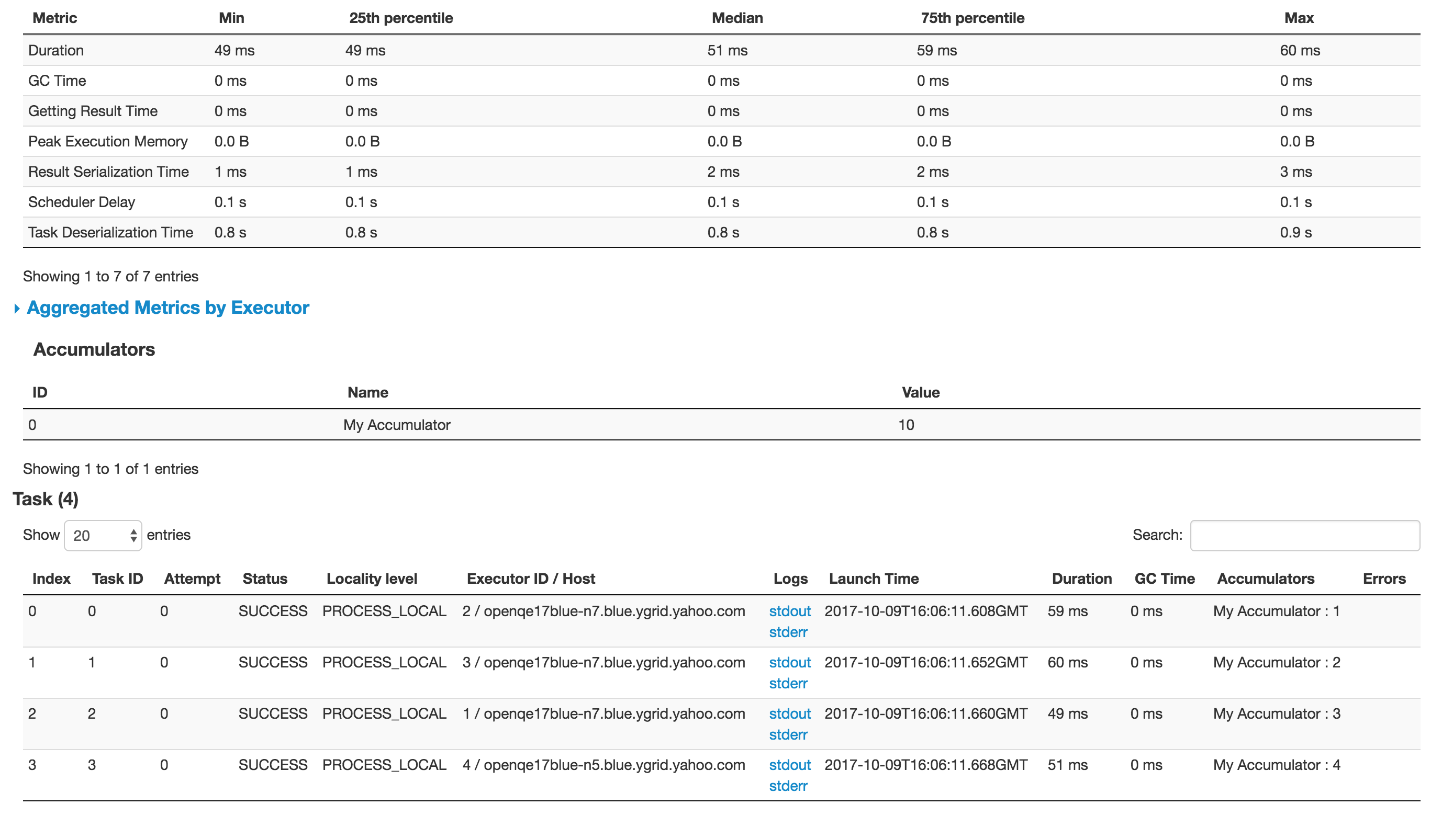Sort tasks by Locality level header
The height and width of the screenshot is (816, 1453).
point(371,579)
